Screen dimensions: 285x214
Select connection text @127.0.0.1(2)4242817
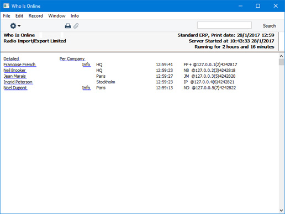point(215,65)
